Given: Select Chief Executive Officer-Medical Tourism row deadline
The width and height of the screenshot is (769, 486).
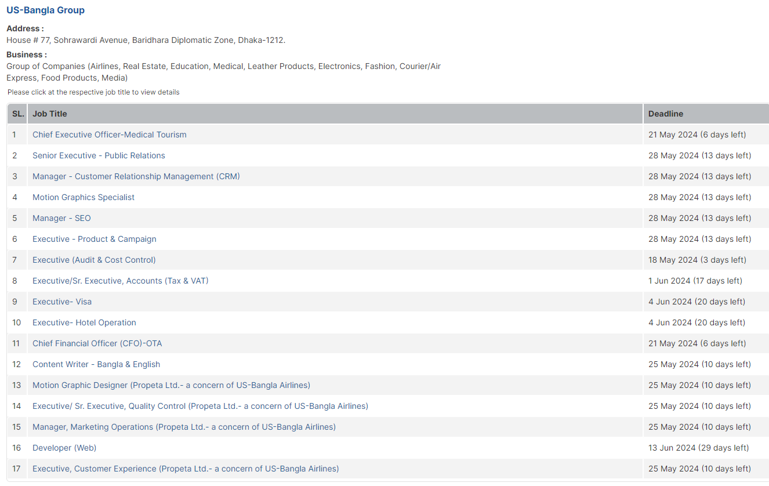Looking at the screenshot, I should tap(697, 135).
